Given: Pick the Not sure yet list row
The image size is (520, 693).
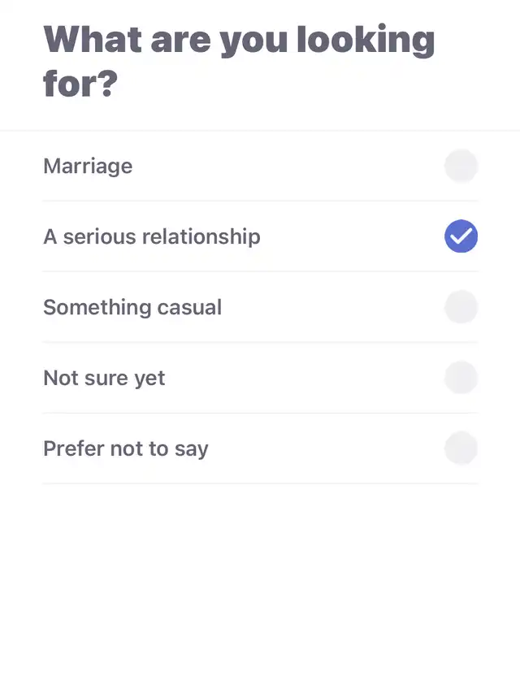Looking at the screenshot, I should [x=260, y=378].
